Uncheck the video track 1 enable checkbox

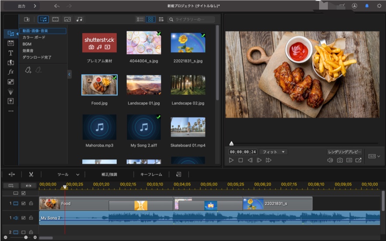coord(24,203)
